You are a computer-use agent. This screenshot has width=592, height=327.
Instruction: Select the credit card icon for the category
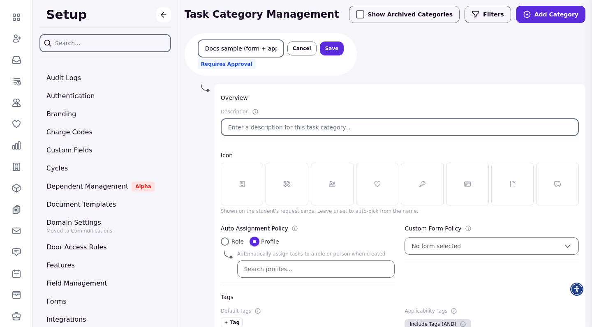tap(467, 184)
